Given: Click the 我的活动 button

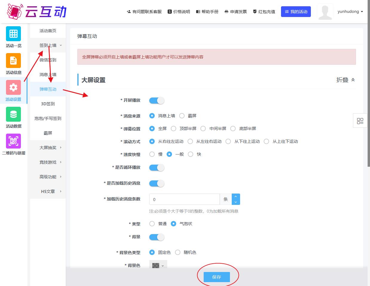Looking at the screenshot, I should point(296,12).
